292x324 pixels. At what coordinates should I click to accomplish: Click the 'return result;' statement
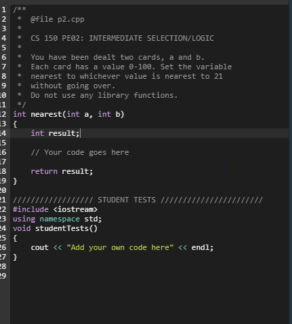pos(62,171)
